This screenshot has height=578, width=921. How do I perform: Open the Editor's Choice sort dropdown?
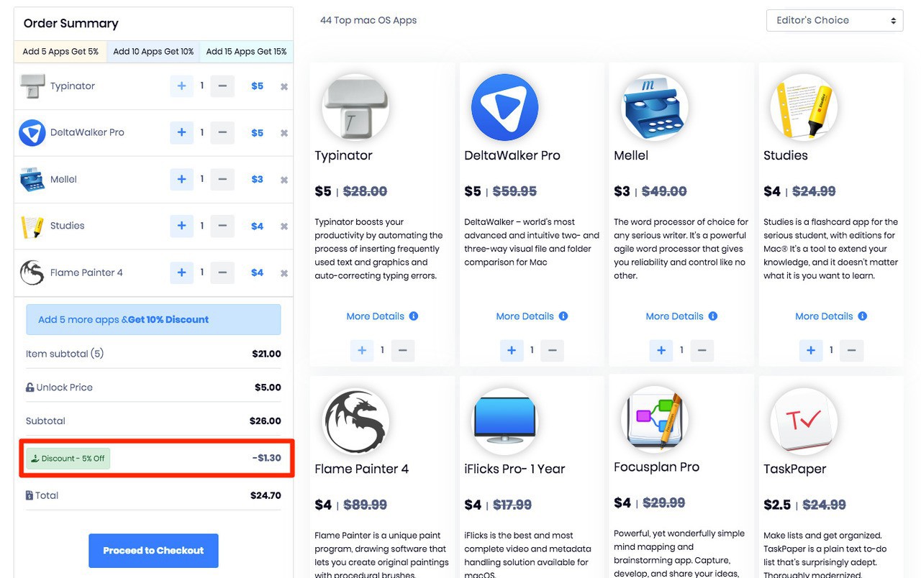coord(835,20)
